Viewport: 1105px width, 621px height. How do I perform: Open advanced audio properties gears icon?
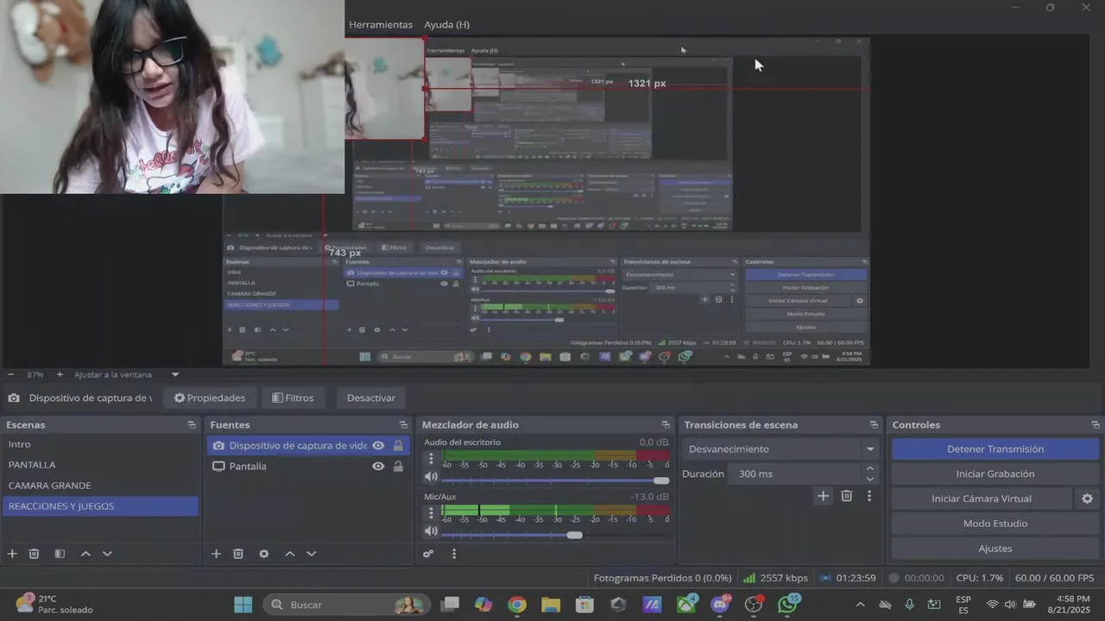coord(428,554)
